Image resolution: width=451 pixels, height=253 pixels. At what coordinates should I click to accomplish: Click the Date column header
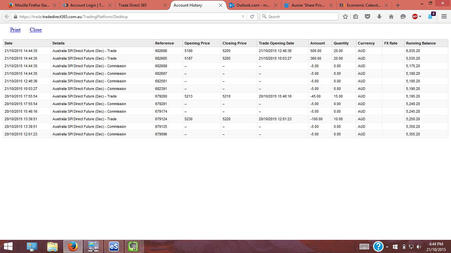click(27, 43)
